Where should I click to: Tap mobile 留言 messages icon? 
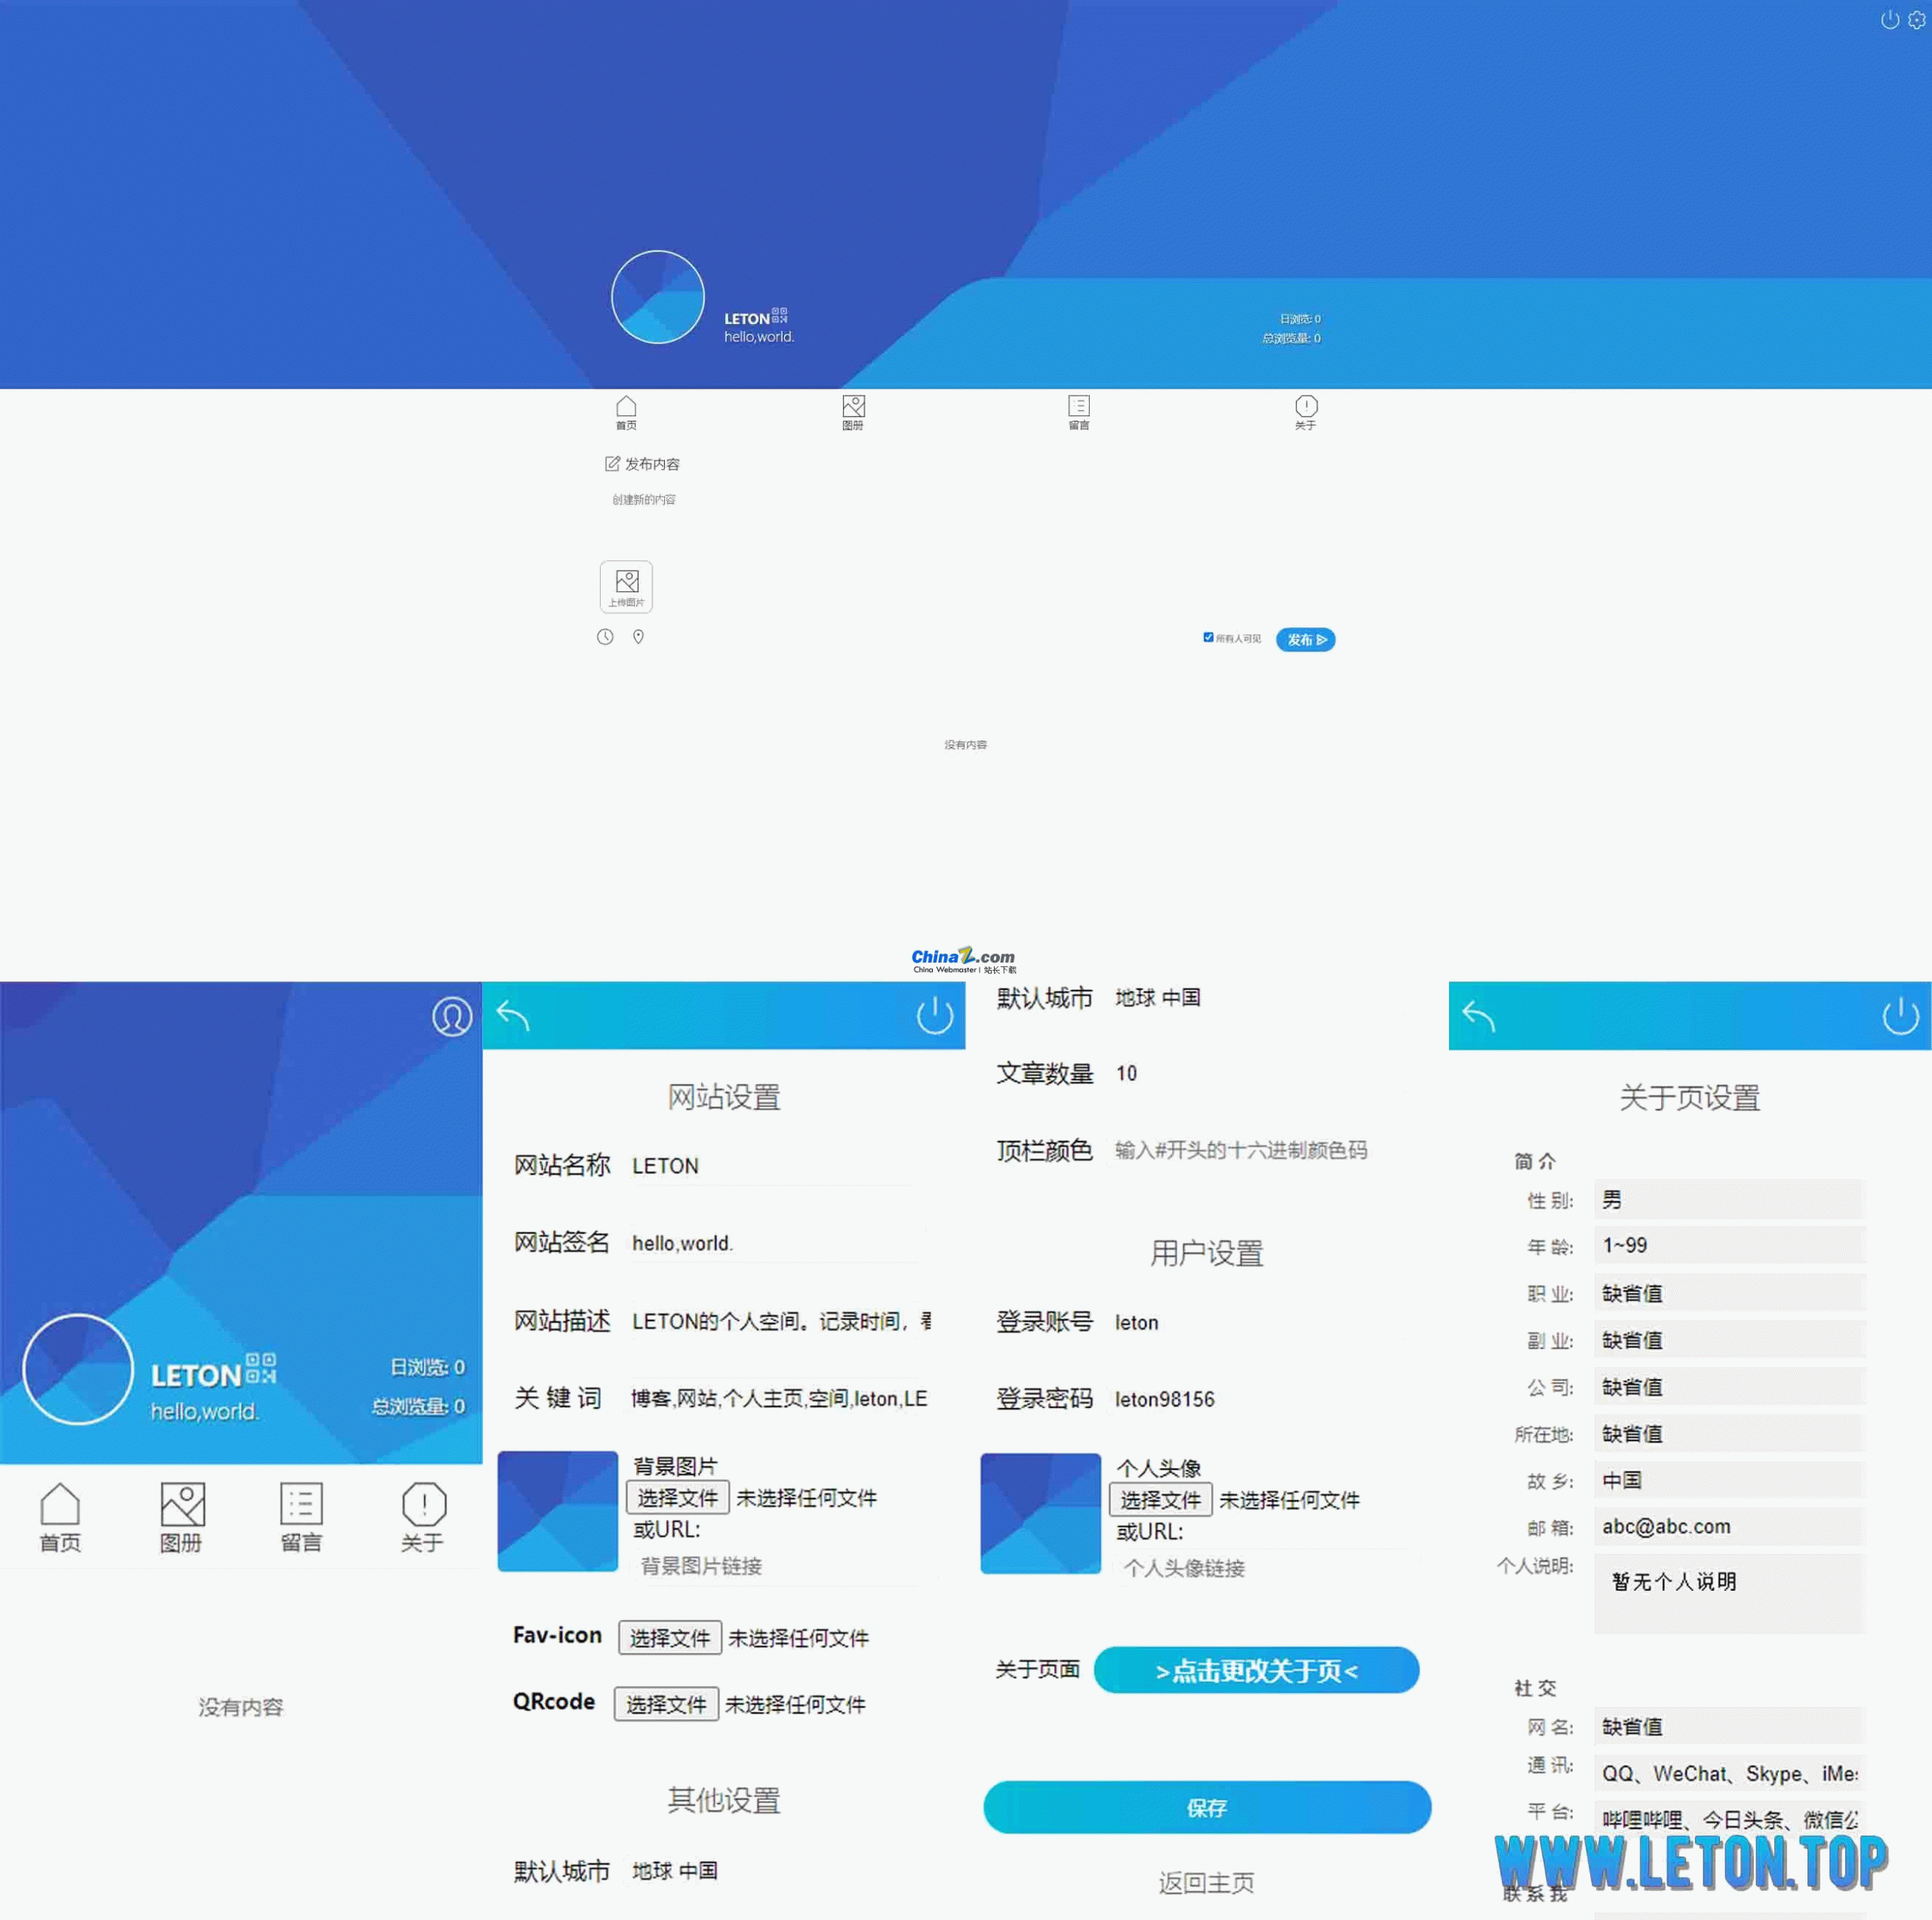pos(301,1517)
